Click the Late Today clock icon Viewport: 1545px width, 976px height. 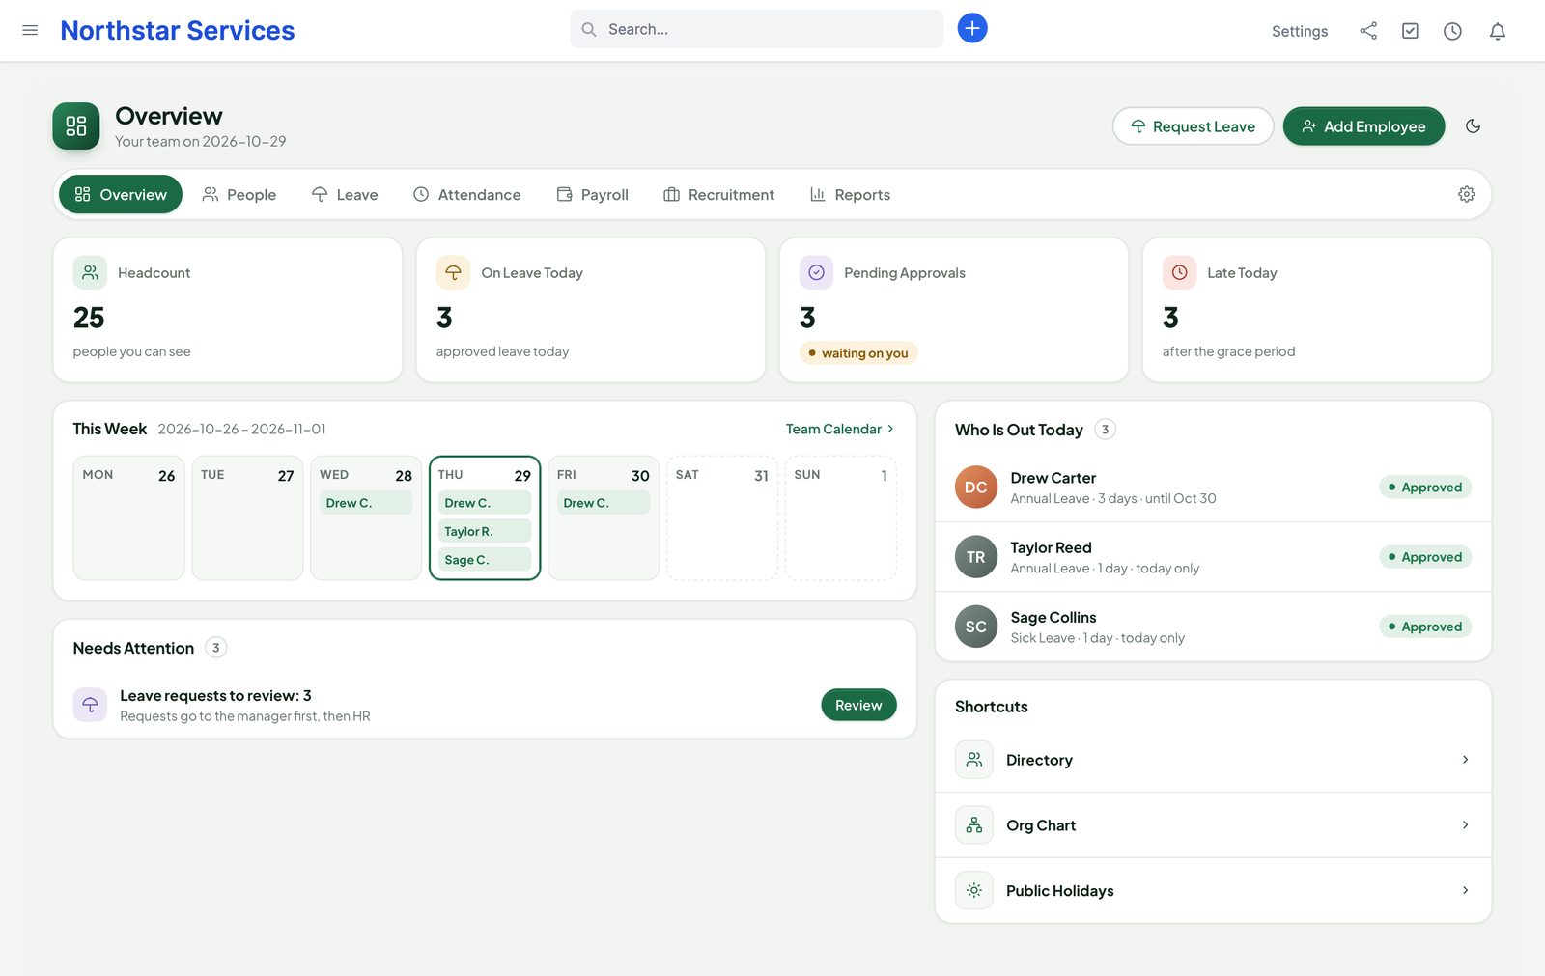tap(1179, 273)
